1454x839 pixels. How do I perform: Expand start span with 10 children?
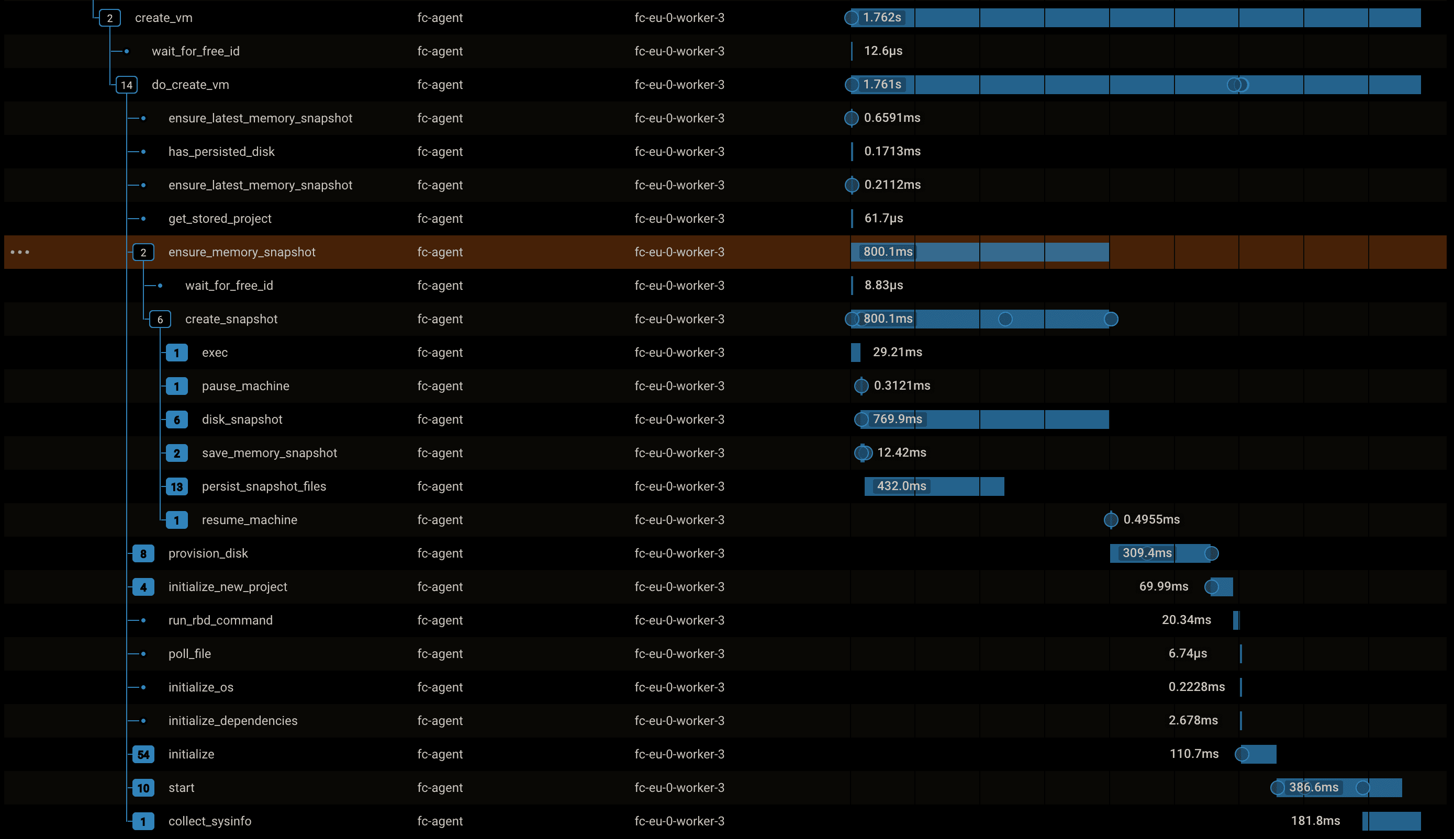143,788
